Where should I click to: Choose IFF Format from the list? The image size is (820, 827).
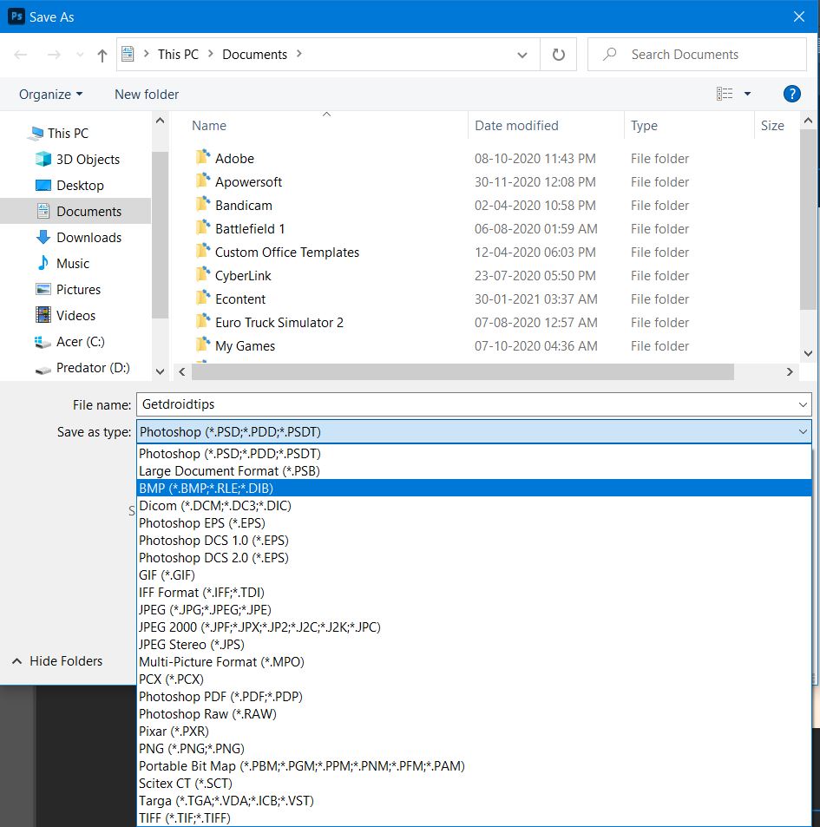(474, 593)
